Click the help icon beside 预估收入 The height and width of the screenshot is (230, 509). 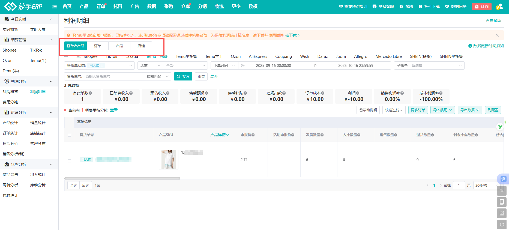168,93
